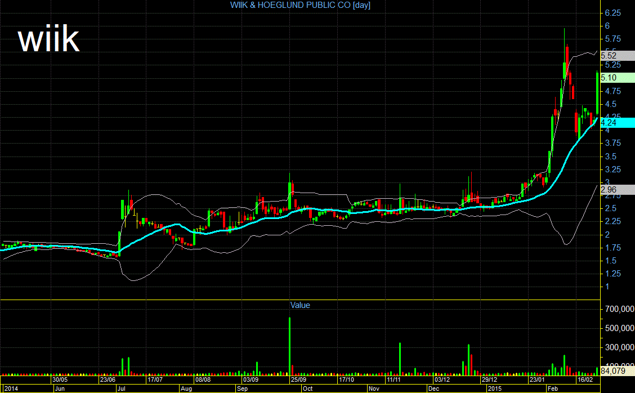
Task: Select the 5.75 price axis label
Action: click(x=612, y=39)
